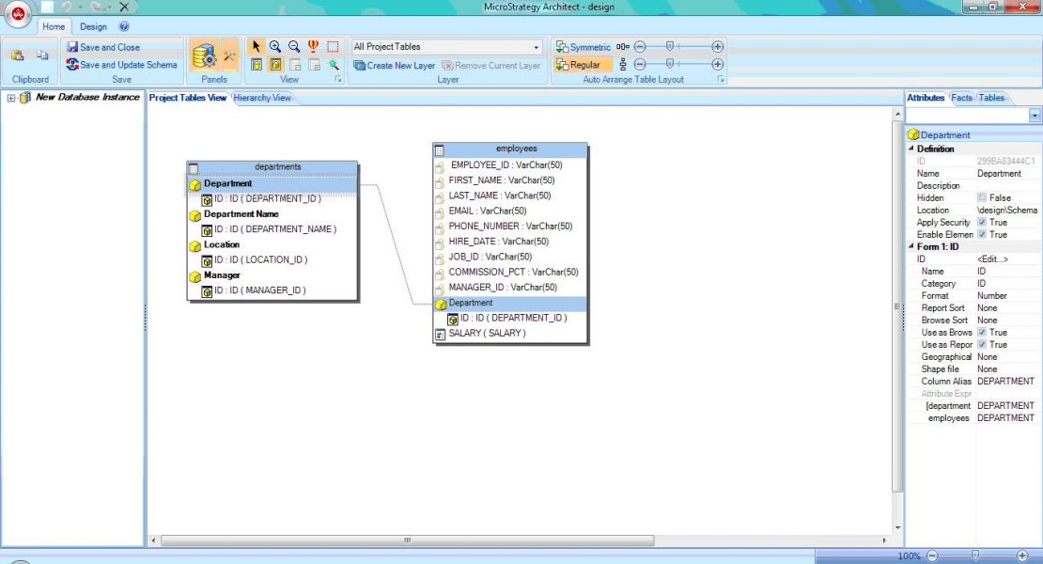
Task: Switch to the Facts tab
Action: (961, 98)
